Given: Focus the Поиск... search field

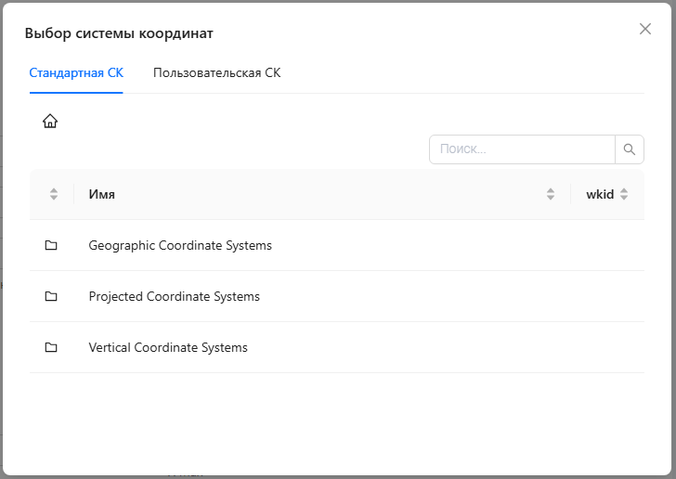Looking at the screenshot, I should click(522, 149).
